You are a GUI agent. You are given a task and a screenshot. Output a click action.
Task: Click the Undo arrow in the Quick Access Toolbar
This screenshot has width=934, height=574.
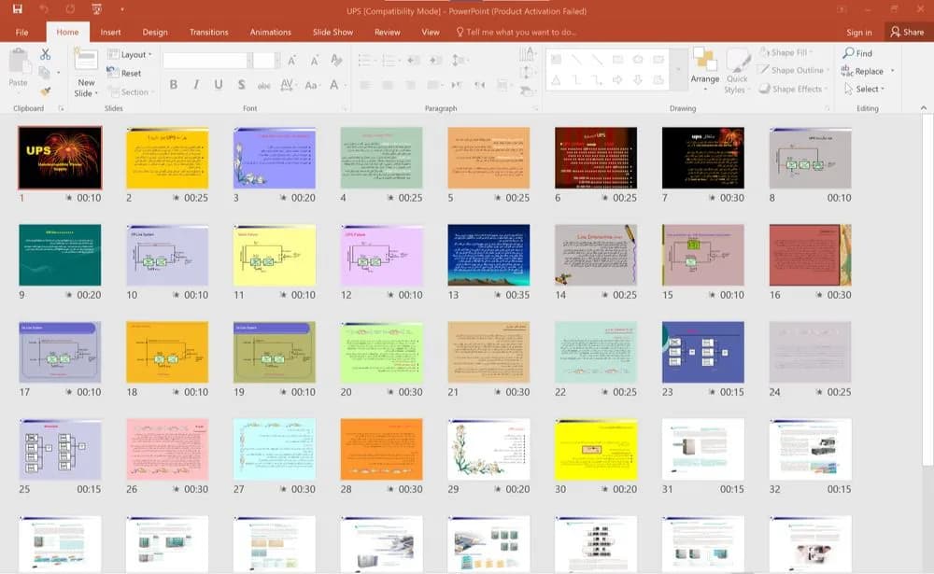click(44, 9)
